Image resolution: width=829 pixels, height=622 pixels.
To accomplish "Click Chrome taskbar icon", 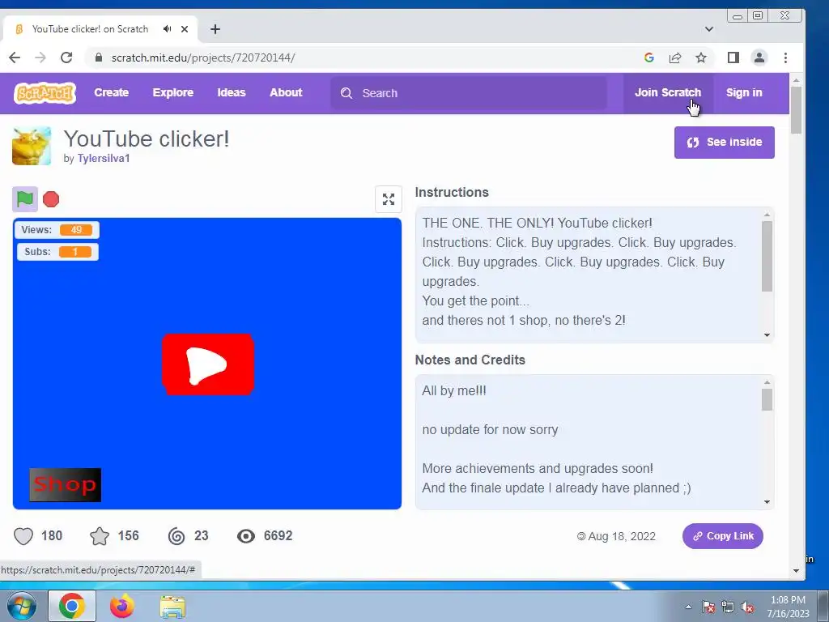I will [72, 606].
